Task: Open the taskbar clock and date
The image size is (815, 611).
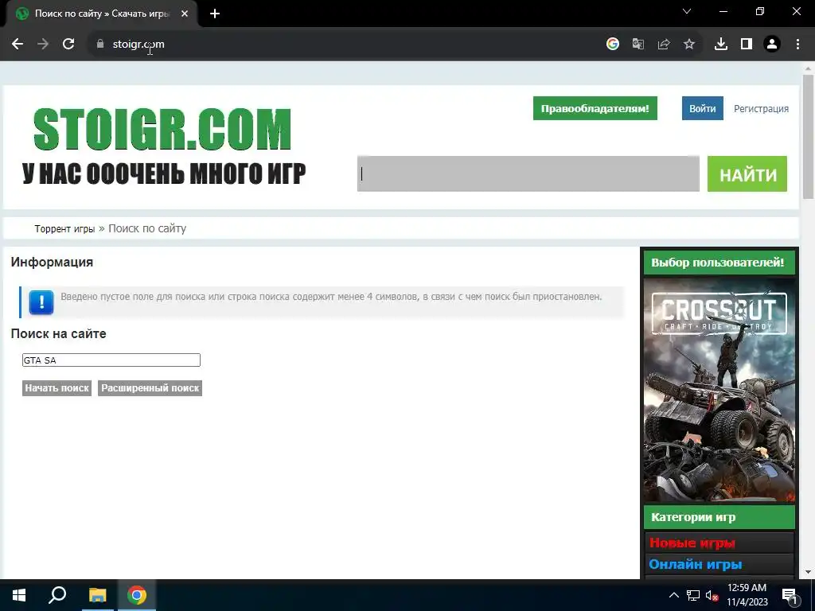Action: point(747,595)
